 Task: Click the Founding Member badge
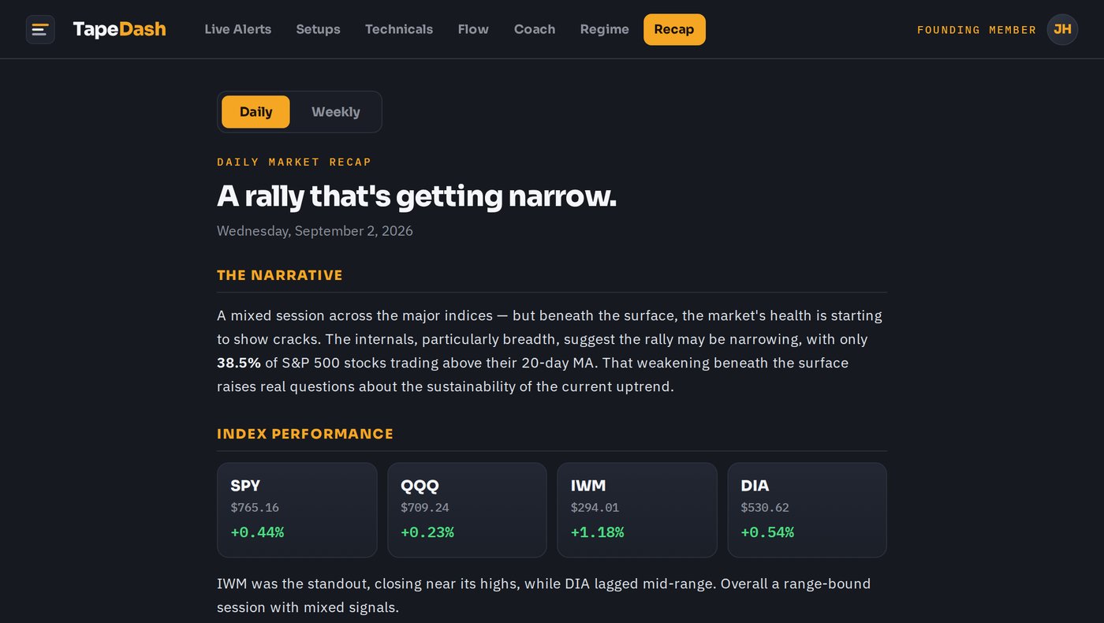(976, 30)
